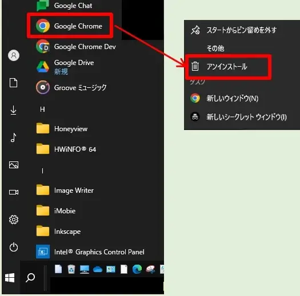
Task: Open This PC monitor icon
Action: click(x=85, y=269)
